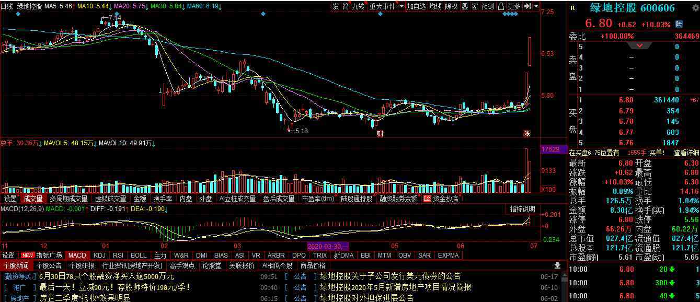700x302 pixels.
Task: Switch to the KDJ indicator tab
Action: (x=99, y=255)
